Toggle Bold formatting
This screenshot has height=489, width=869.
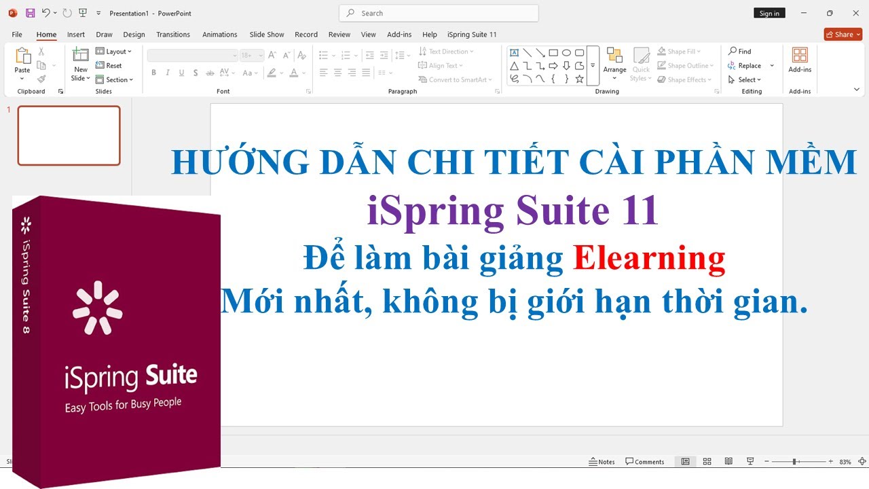point(154,73)
